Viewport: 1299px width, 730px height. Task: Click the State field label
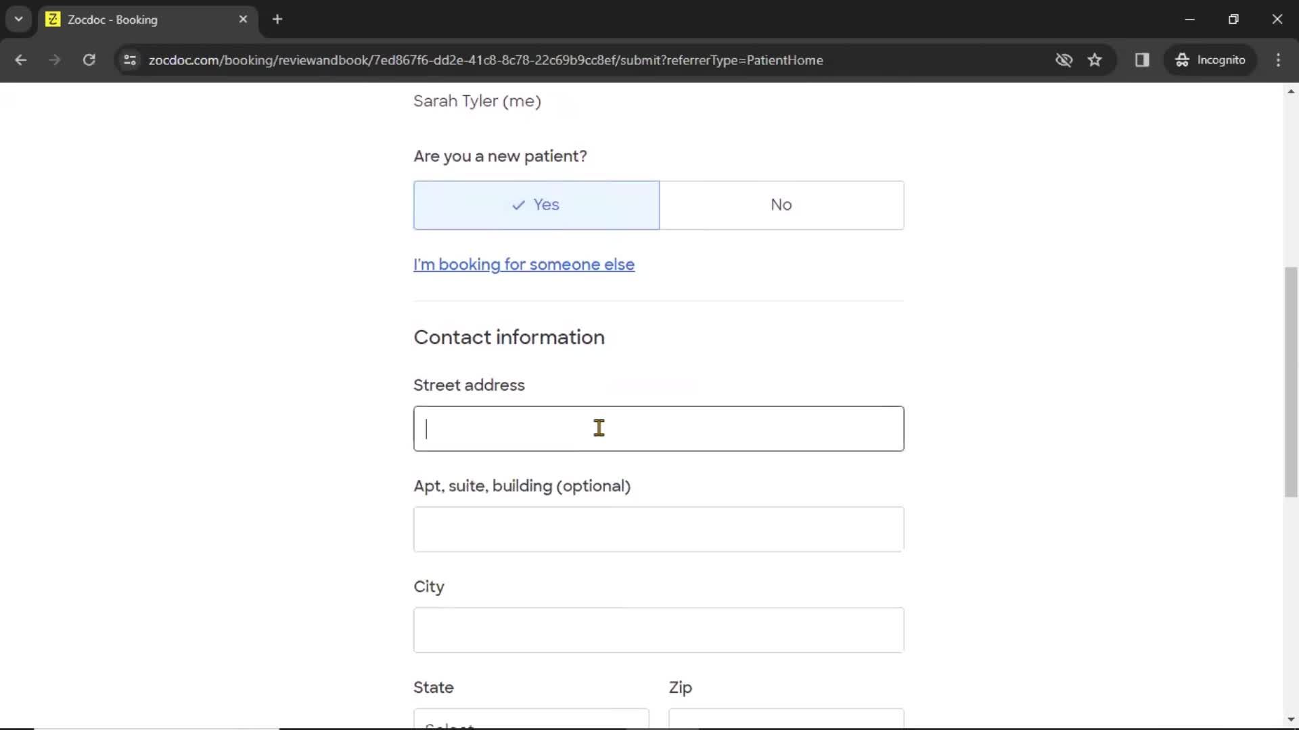(x=433, y=687)
